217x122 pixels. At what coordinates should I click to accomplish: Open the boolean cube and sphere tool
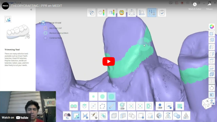click(x=132, y=116)
